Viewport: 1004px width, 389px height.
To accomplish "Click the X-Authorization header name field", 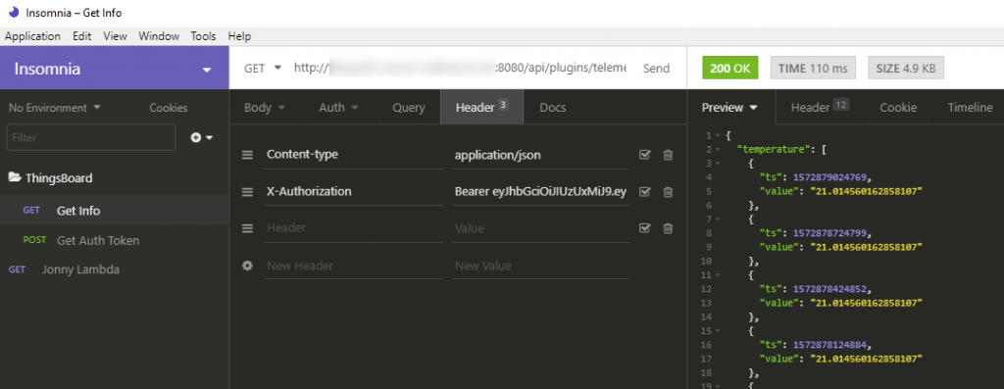I will point(353,191).
